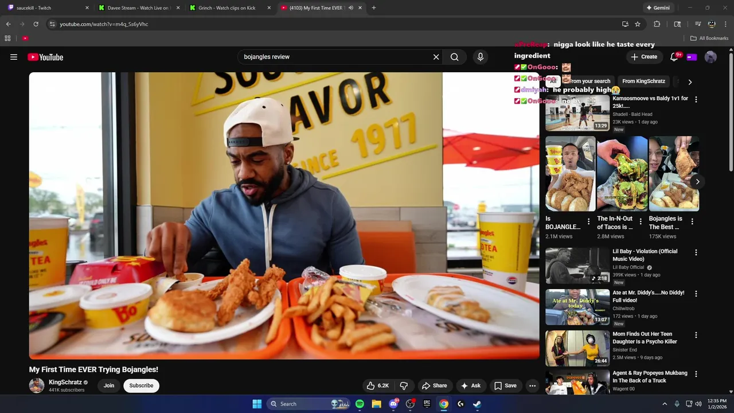Open the Create button
This screenshot has height=413, width=734.
pos(644,57)
